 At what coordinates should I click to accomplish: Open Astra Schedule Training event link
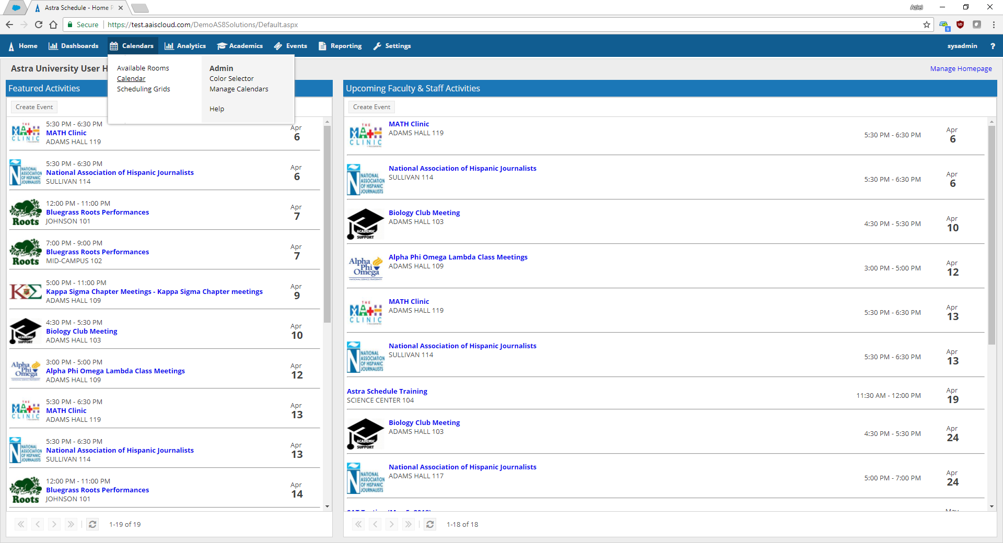click(387, 391)
